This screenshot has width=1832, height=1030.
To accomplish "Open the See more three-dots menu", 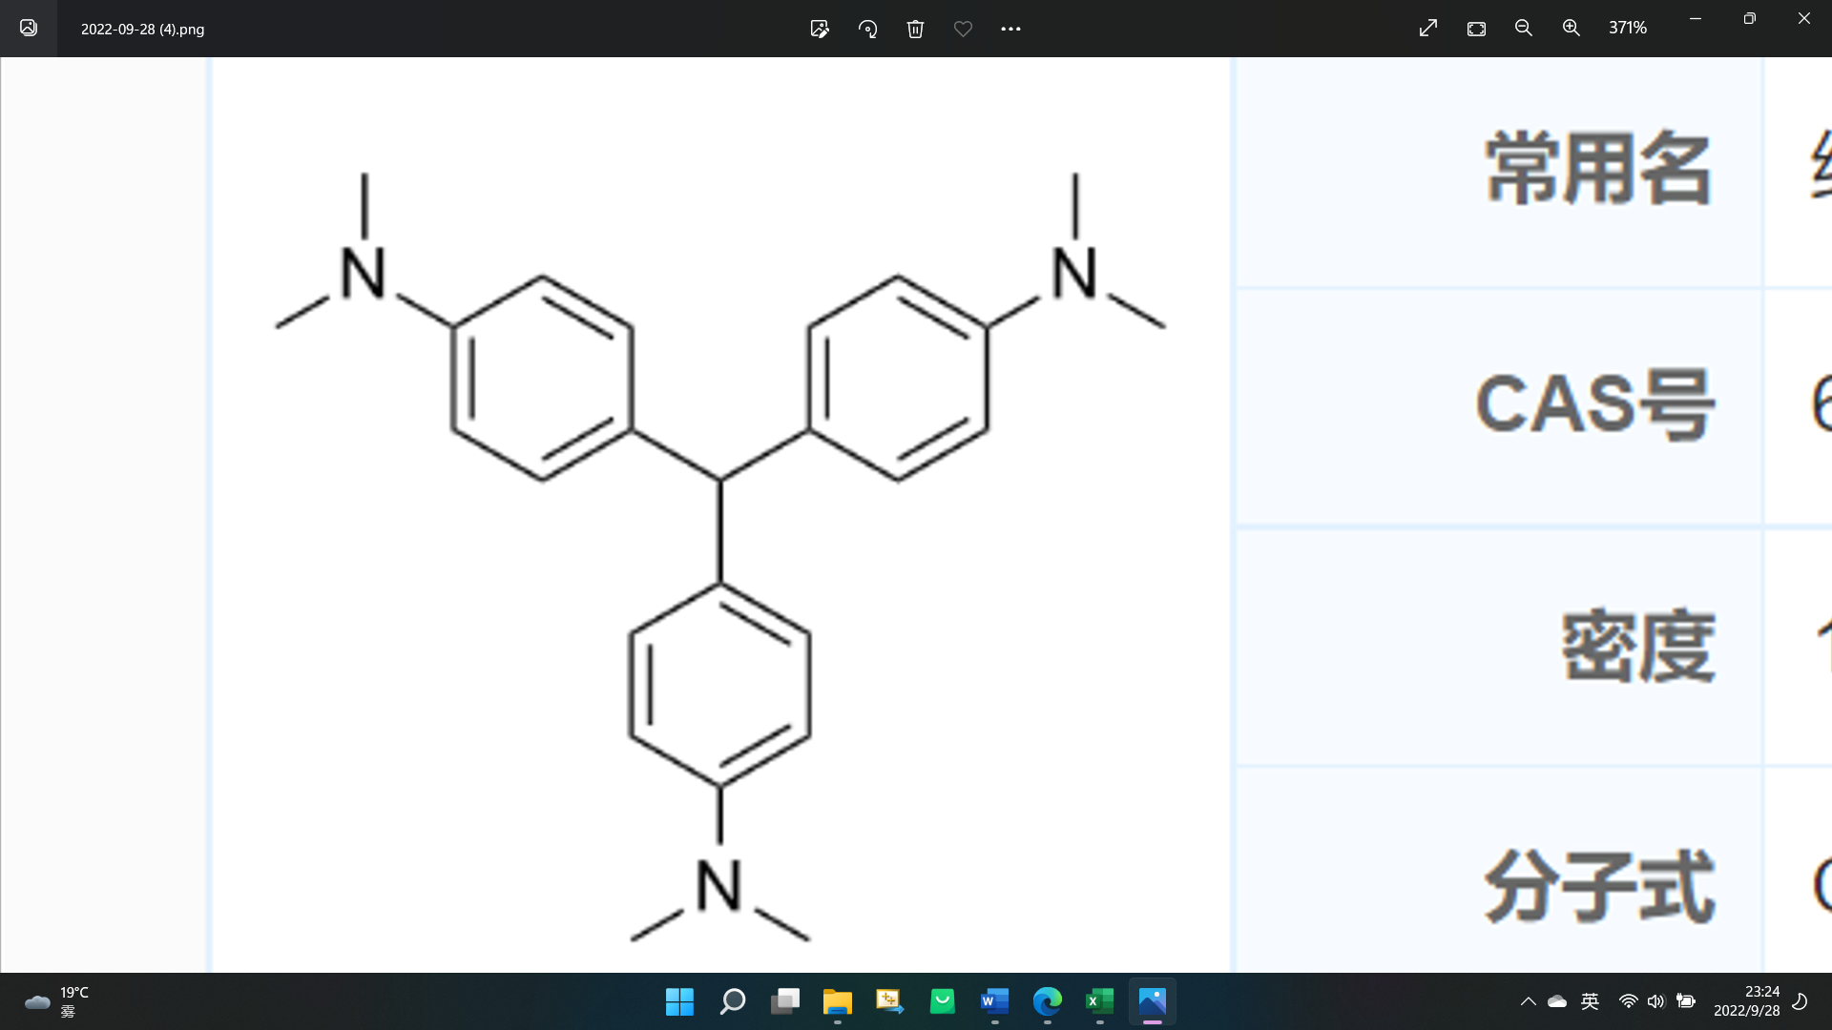I will pos(1010,29).
